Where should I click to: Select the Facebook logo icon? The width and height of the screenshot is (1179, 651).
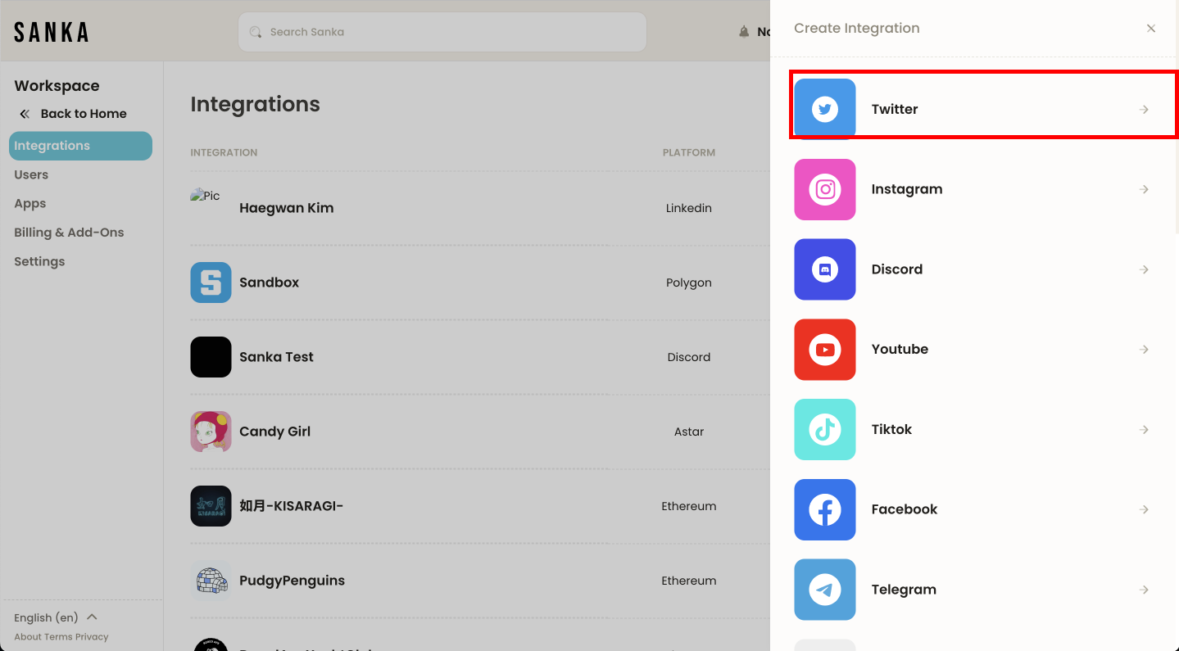pyautogui.click(x=825, y=509)
